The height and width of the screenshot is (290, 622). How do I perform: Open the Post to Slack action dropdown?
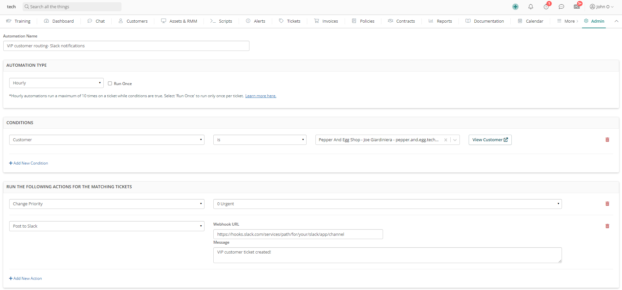click(x=107, y=226)
